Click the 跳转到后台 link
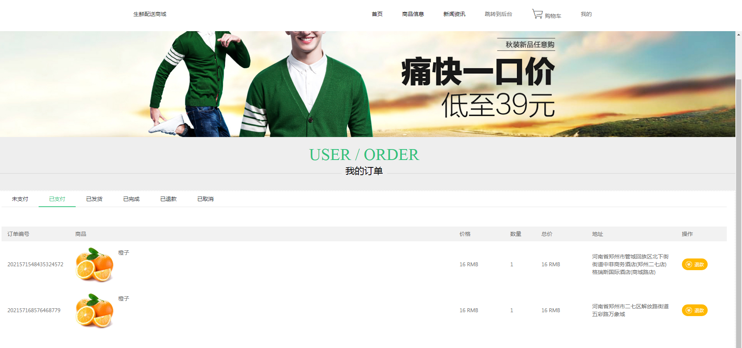 pos(499,14)
